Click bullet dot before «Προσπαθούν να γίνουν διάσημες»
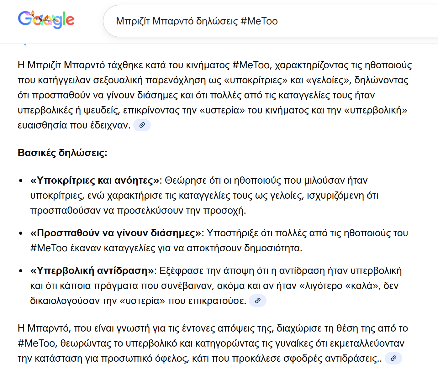 point(21,233)
